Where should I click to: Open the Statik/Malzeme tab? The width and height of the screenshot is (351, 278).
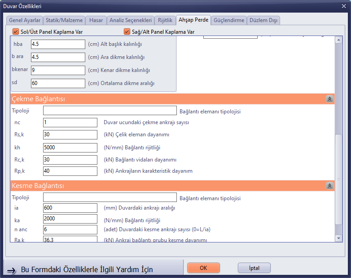pyautogui.click(x=64, y=20)
